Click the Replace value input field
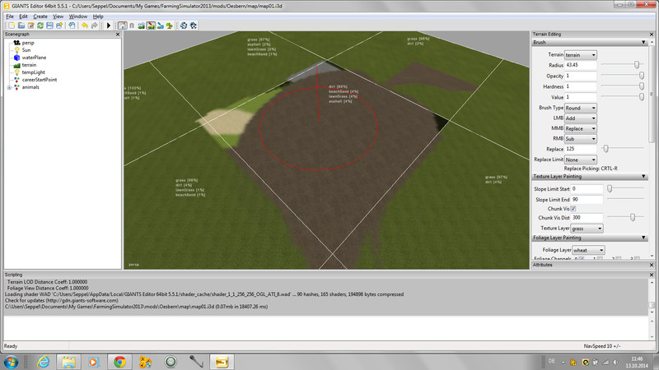 click(x=582, y=149)
